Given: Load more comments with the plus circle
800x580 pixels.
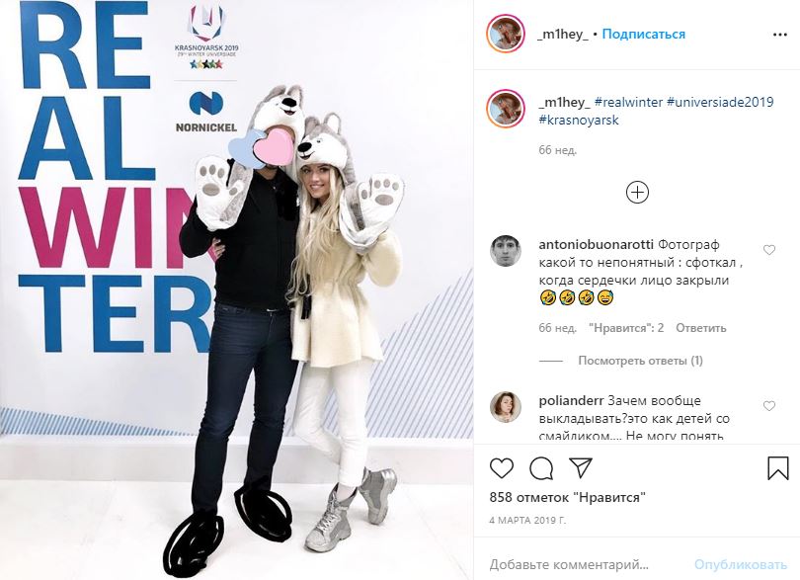Looking at the screenshot, I should click(637, 193).
